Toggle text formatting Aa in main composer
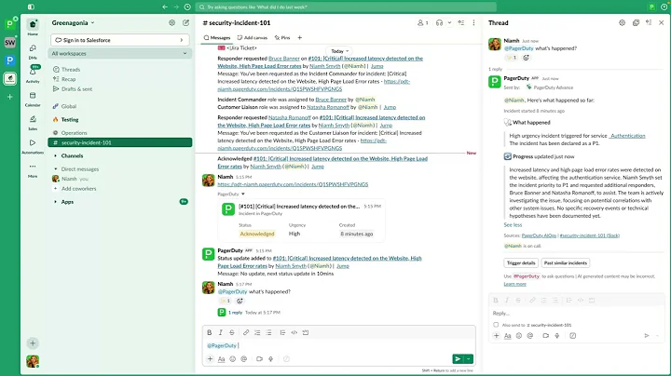The height and width of the screenshot is (376, 671). click(x=221, y=359)
